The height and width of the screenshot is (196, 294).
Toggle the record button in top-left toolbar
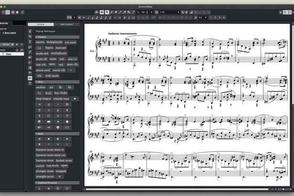coord(17,12)
